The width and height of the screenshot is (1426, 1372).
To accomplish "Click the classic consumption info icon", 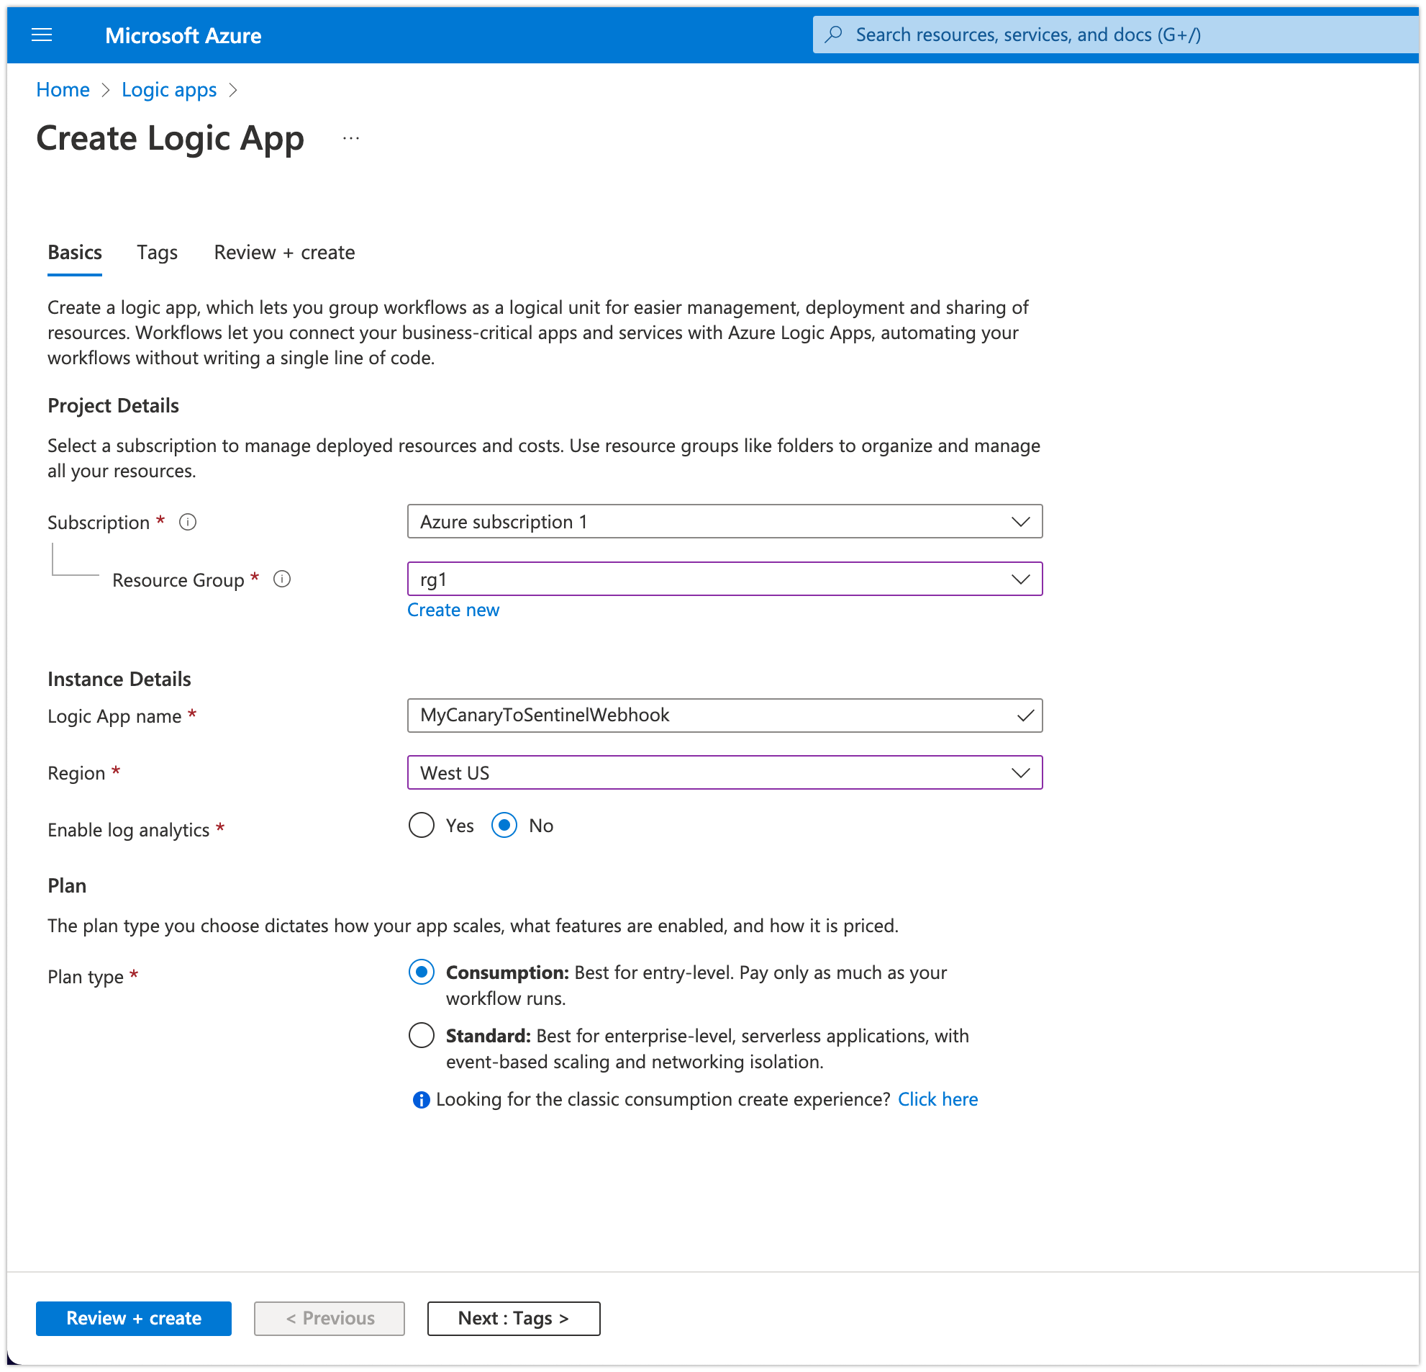I will (420, 1100).
